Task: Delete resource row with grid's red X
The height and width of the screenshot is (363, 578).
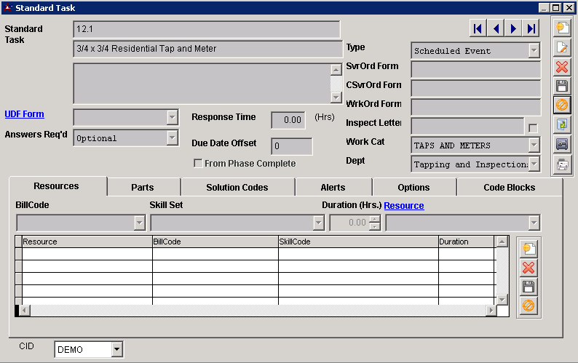Action: pos(528,268)
